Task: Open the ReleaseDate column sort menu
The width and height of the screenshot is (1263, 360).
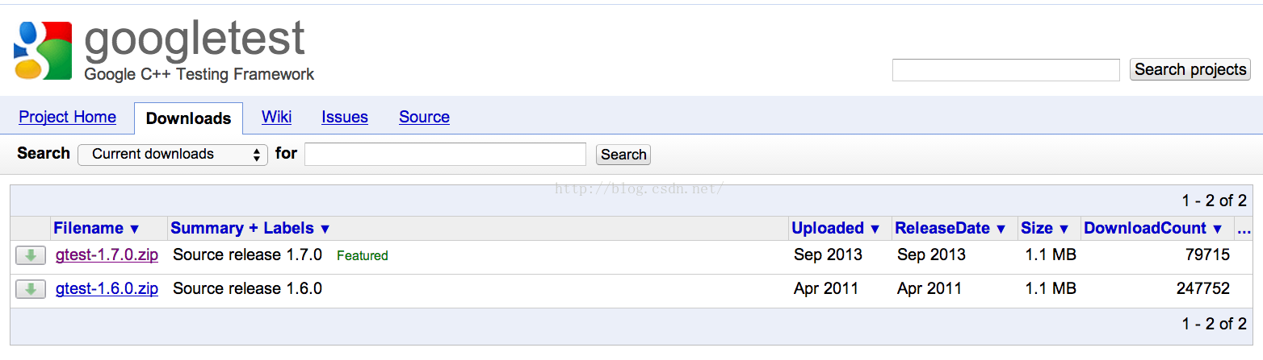Action: click(x=950, y=229)
